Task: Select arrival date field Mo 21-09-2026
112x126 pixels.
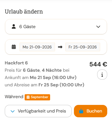Action: (x=37, y=47)
